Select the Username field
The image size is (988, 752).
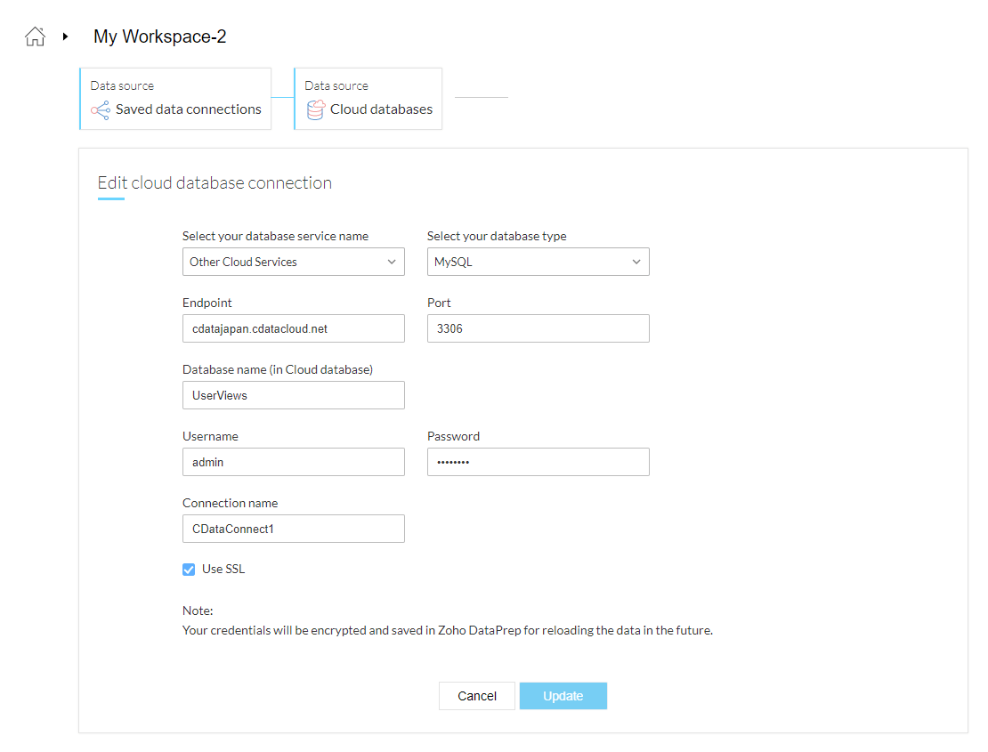[293, 462]
